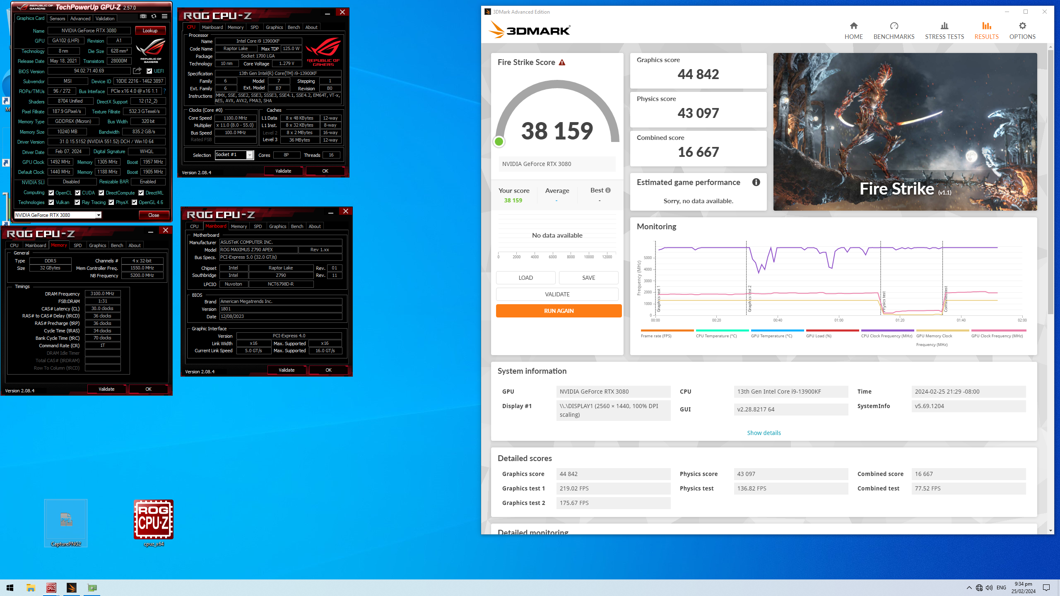1060x596 pixels.
Task: Click 3DMark vertical scrollbar
Action: click(x=1050, y=182)
